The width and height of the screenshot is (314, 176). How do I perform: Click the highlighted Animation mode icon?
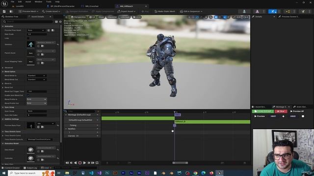click(x=273, y=11)
